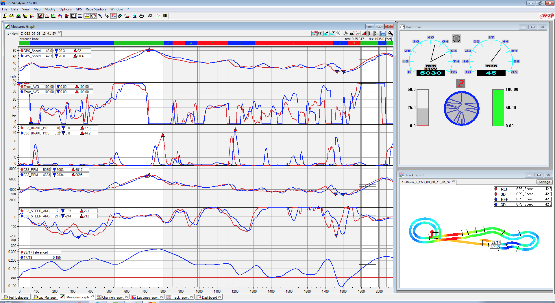Open the math channels square-root icon
This screenshot has height=303, width=555.
click(x=150, y=16)
